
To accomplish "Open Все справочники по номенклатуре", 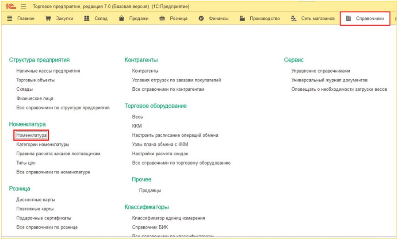I will click(53, 172).
